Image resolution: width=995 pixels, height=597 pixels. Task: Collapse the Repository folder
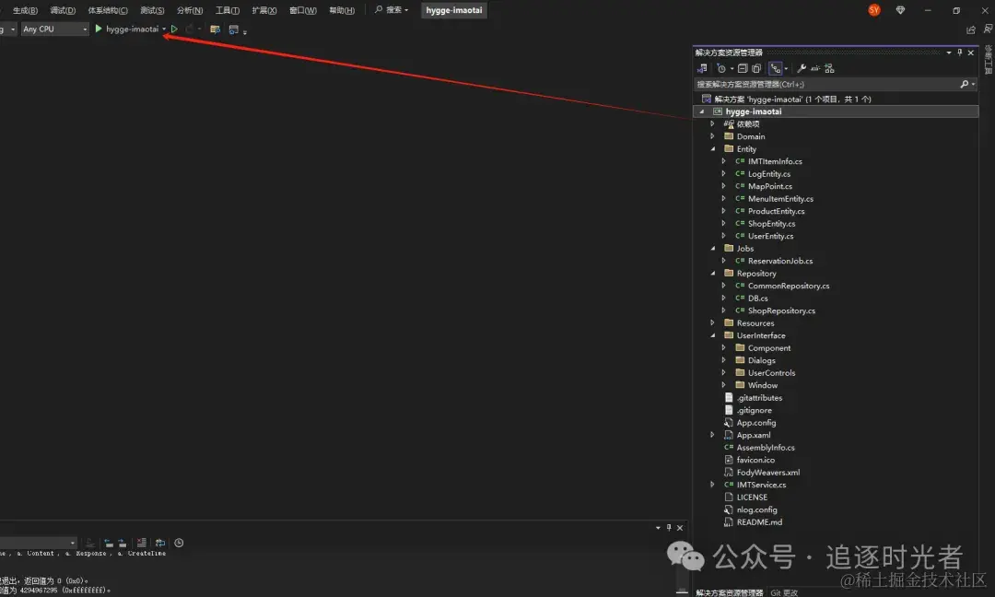click(712, 274)
